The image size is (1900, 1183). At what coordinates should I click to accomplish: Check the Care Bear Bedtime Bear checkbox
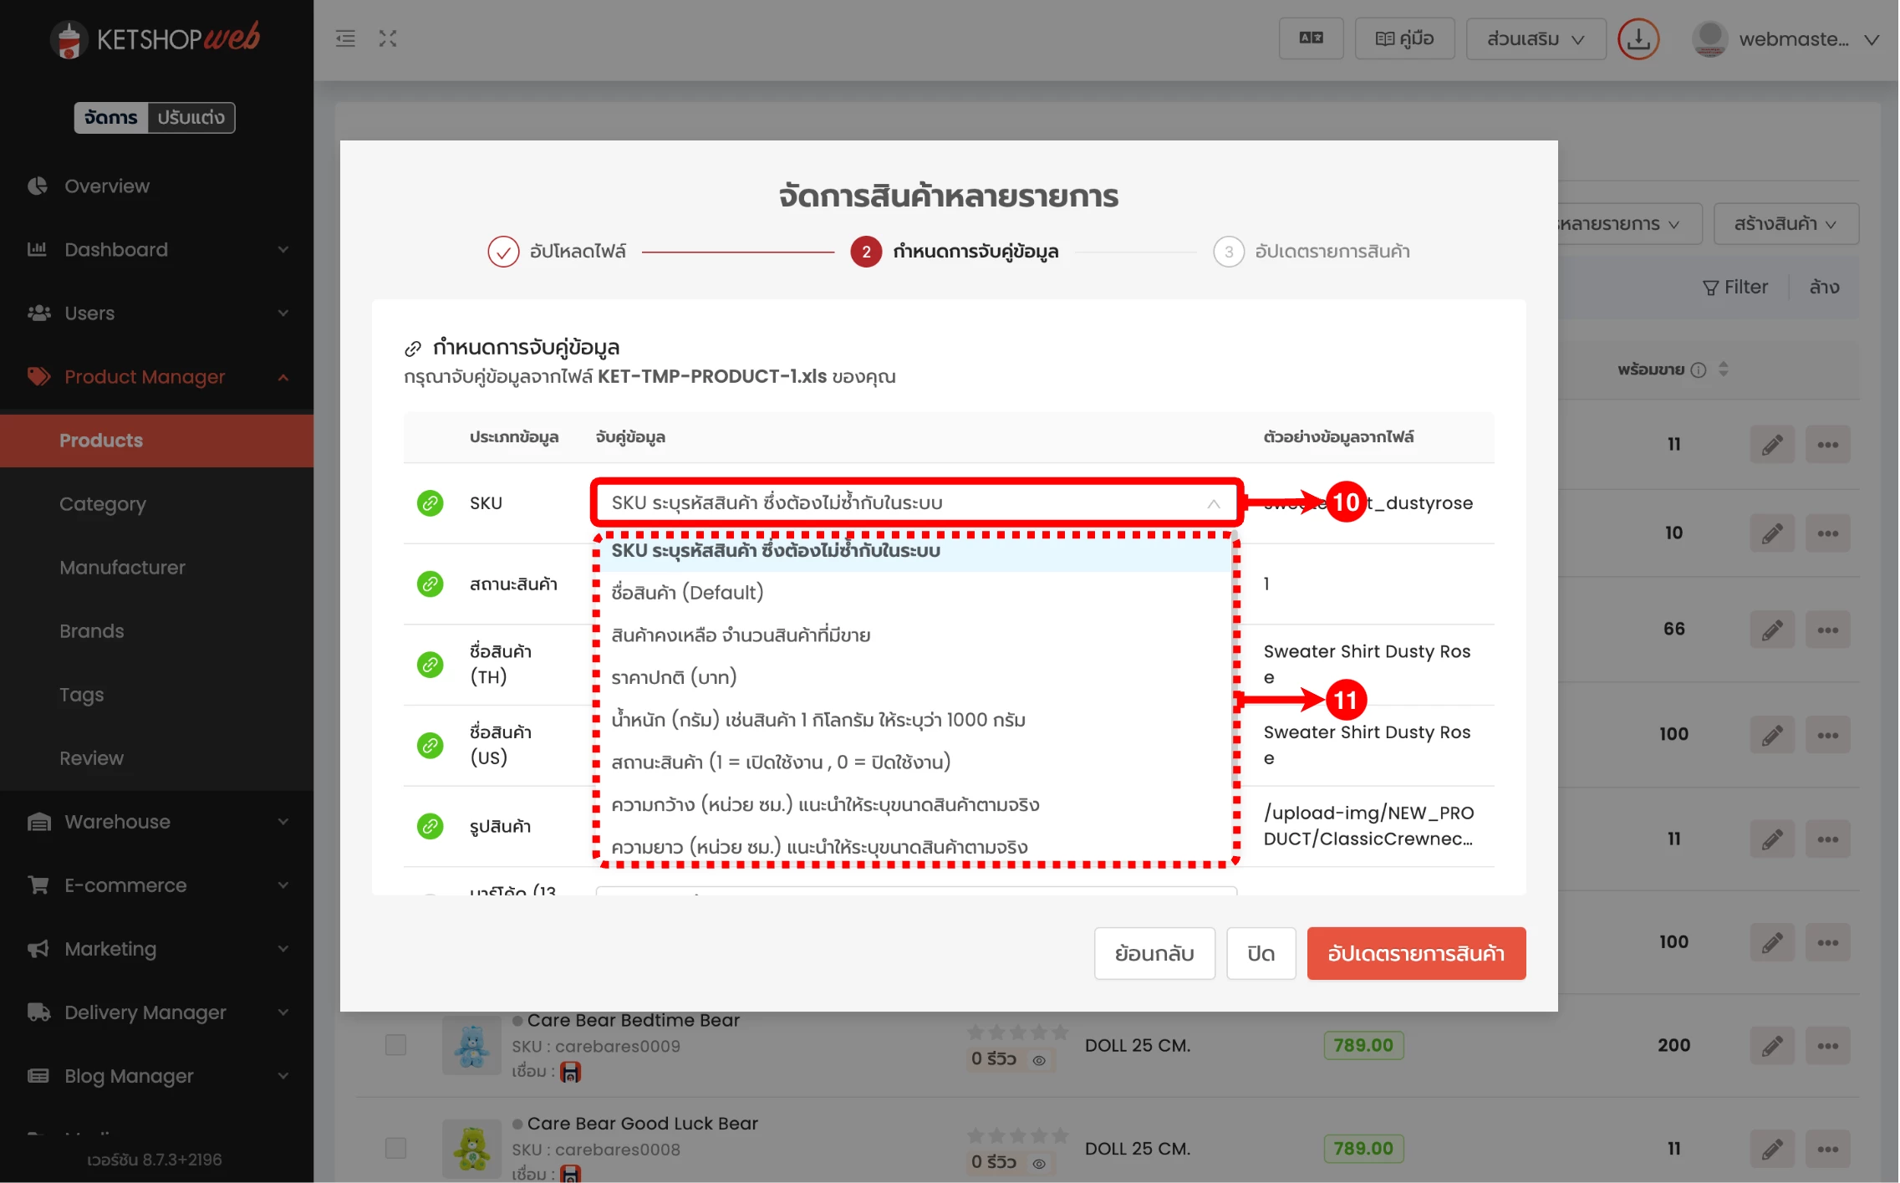pyautogui.click(x=395, y=1045)
